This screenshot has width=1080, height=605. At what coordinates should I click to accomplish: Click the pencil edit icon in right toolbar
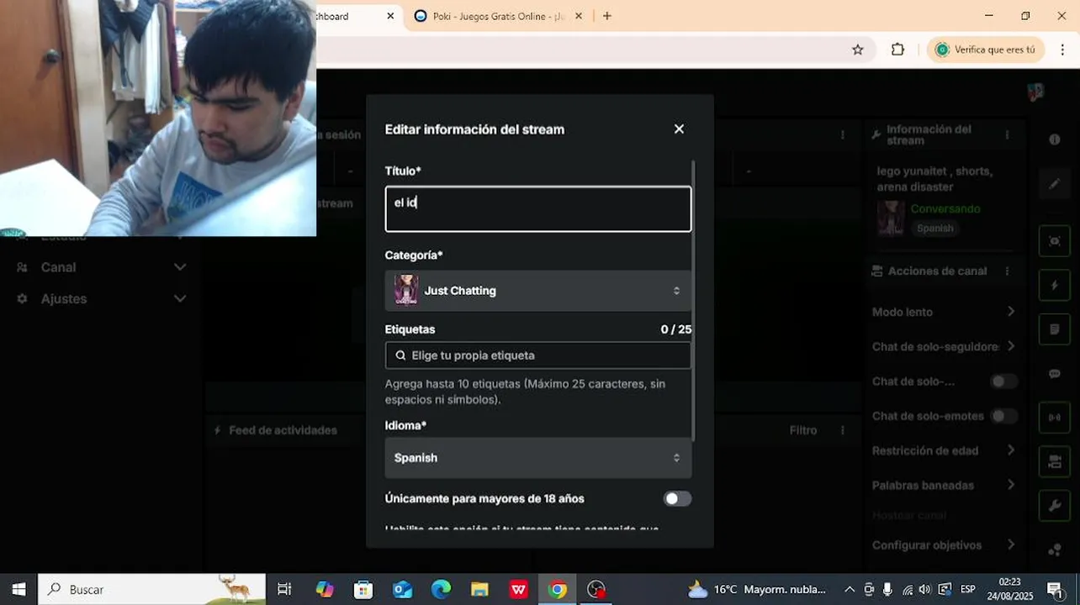click(x=1054, y=184)
